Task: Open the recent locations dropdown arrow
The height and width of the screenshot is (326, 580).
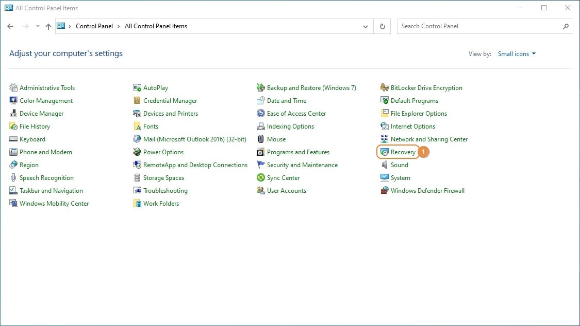Action: (38, 26)
